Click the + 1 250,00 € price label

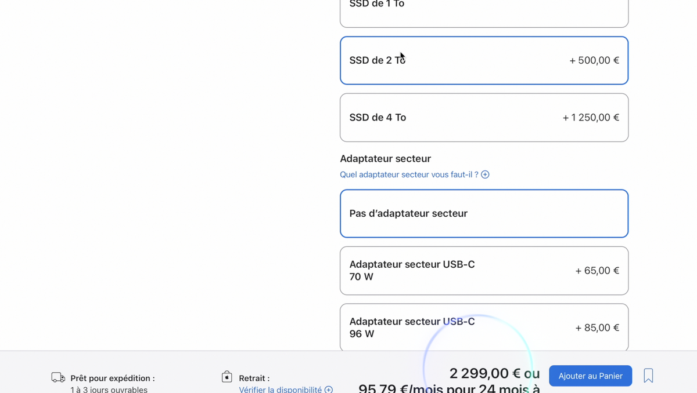click(x=590, y=118)
